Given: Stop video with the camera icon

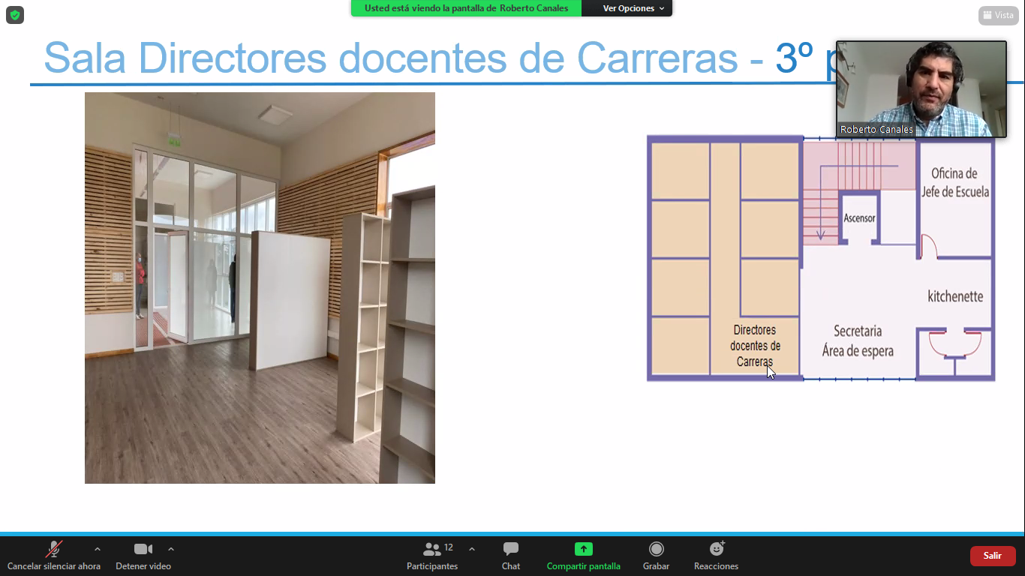Looking at the screenshot, I should coord(143,549).
